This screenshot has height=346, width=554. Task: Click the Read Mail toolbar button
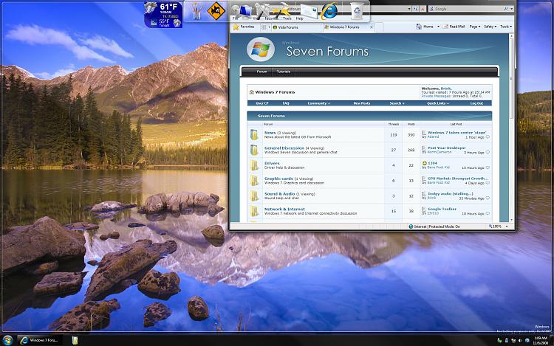454,27
